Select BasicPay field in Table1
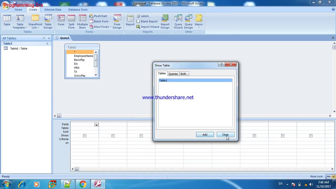 point(79,60)
